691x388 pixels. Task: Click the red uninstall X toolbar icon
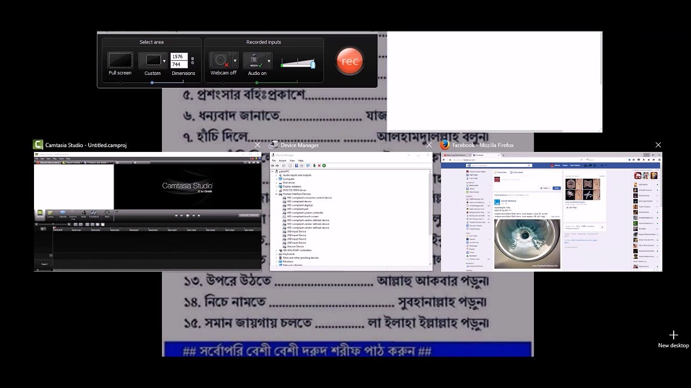(319, 165)
